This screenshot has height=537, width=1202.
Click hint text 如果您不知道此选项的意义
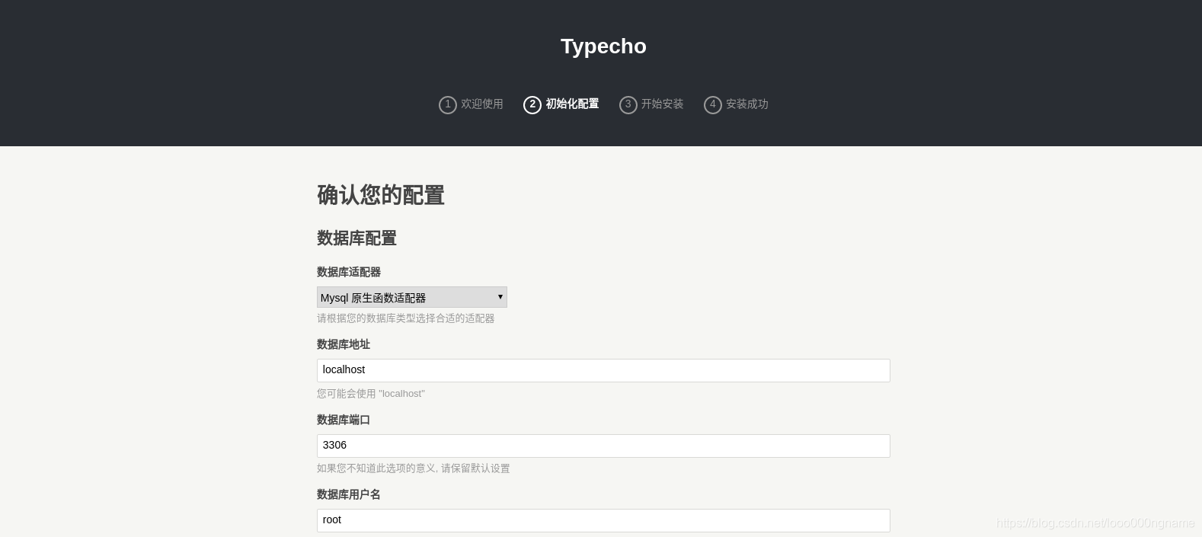click(x=376, y=468)
